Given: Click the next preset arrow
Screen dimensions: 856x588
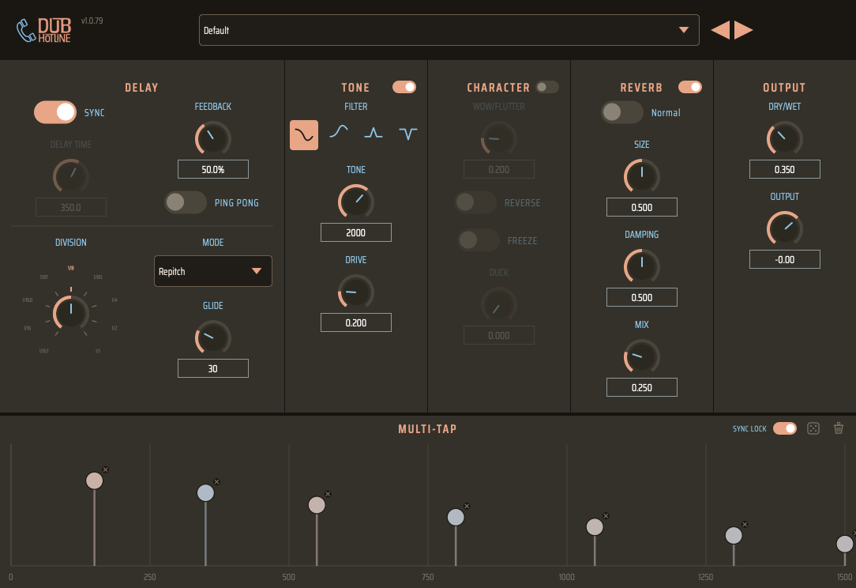Looking at the screenshot, I should (x=744, y=30).
